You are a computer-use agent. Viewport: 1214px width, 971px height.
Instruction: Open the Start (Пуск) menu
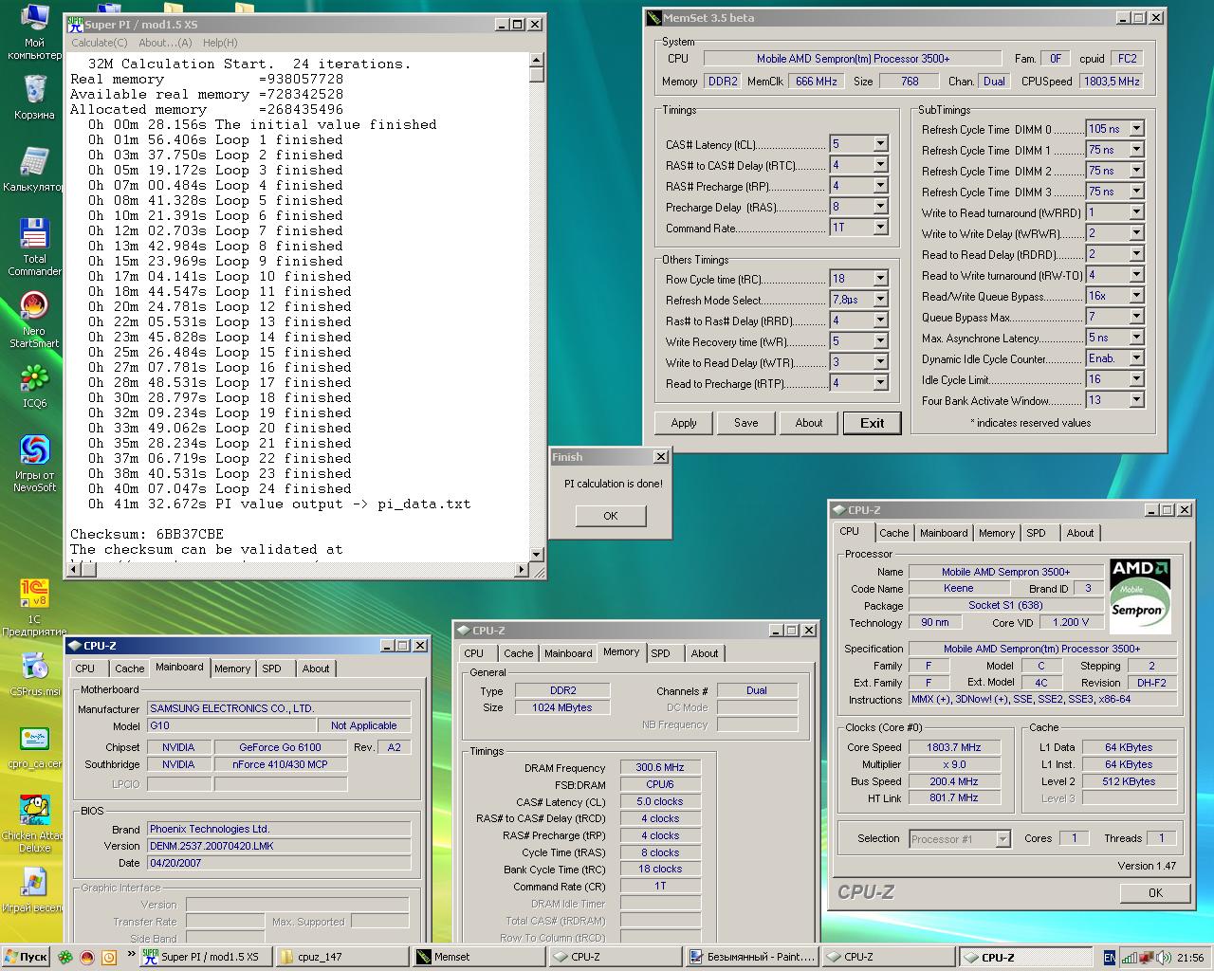click(x=26, y=957)
